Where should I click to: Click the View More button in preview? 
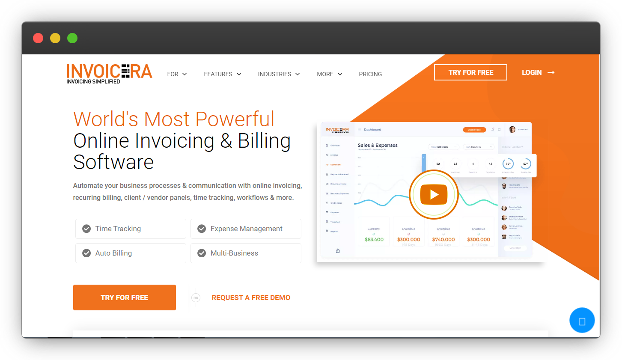pos(515,248)
